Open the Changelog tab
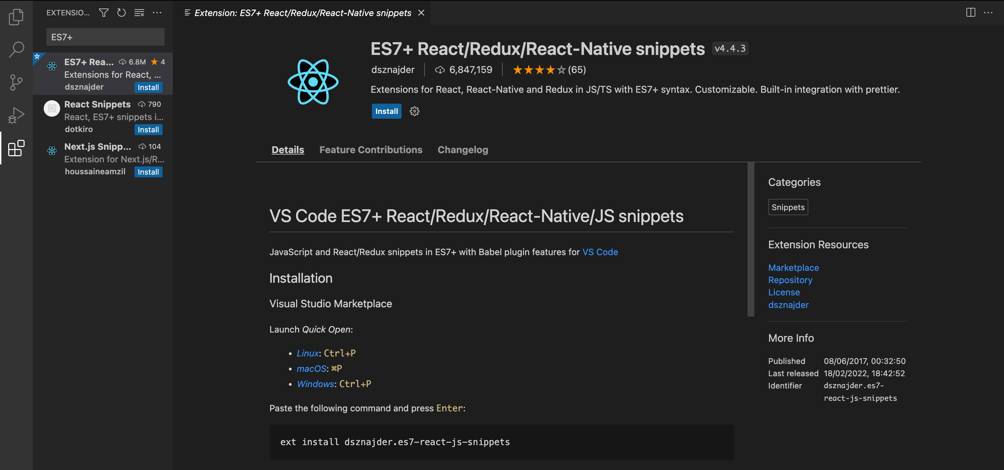This screenshot has width=1004, height=470. 462,149
